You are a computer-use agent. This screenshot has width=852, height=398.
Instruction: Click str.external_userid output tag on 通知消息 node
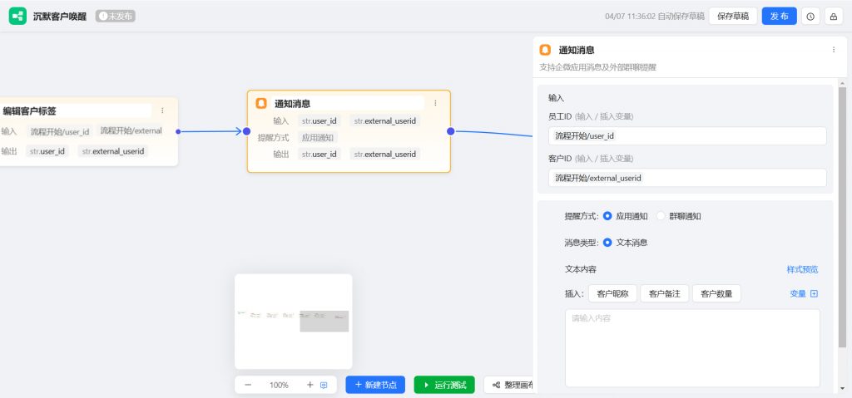[384, 155]
